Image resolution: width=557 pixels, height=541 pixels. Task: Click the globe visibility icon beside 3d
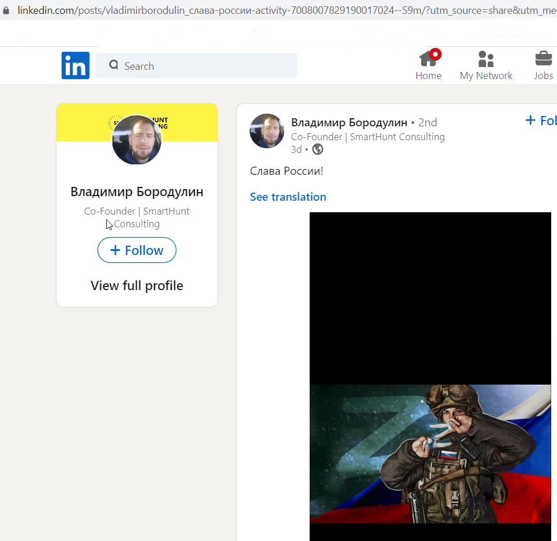coord(318,149)
